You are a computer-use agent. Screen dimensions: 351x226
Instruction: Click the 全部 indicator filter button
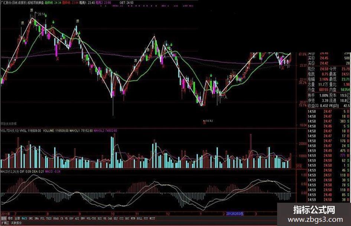17,218
